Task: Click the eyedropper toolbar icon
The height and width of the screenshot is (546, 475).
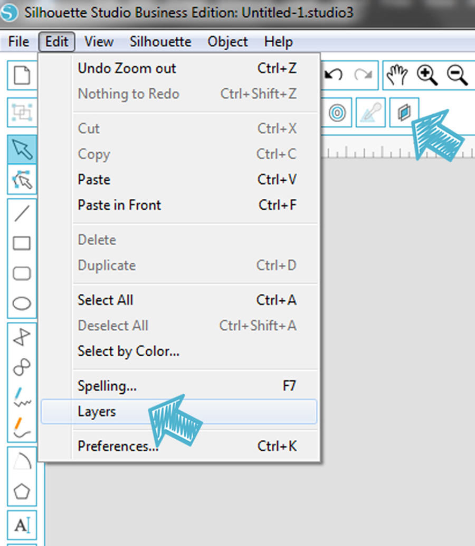Action: pos(370,113)
